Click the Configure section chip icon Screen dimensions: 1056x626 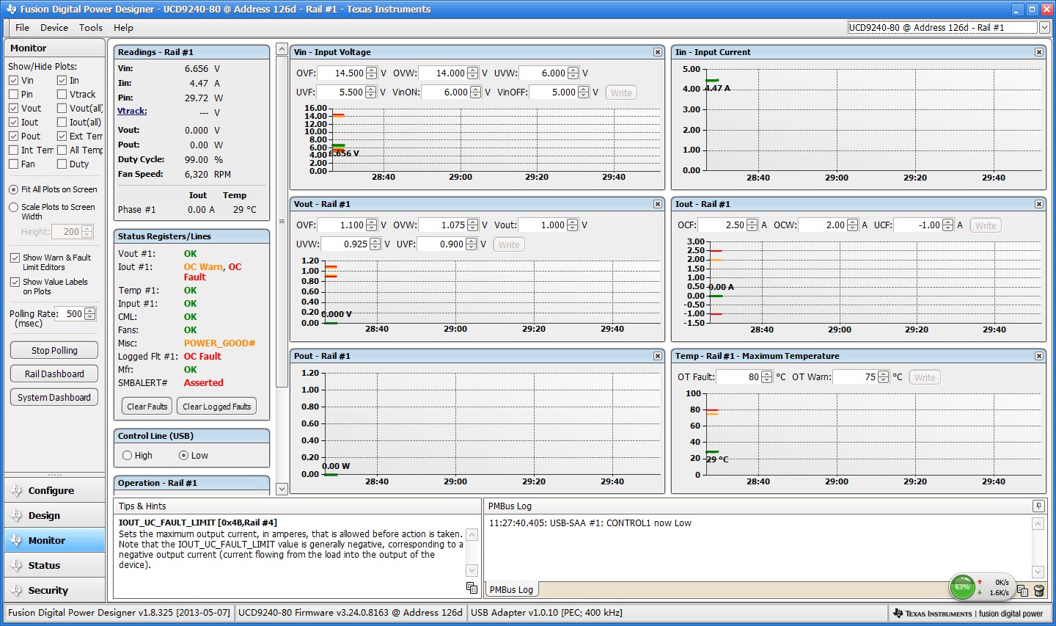tap(16, 491)
